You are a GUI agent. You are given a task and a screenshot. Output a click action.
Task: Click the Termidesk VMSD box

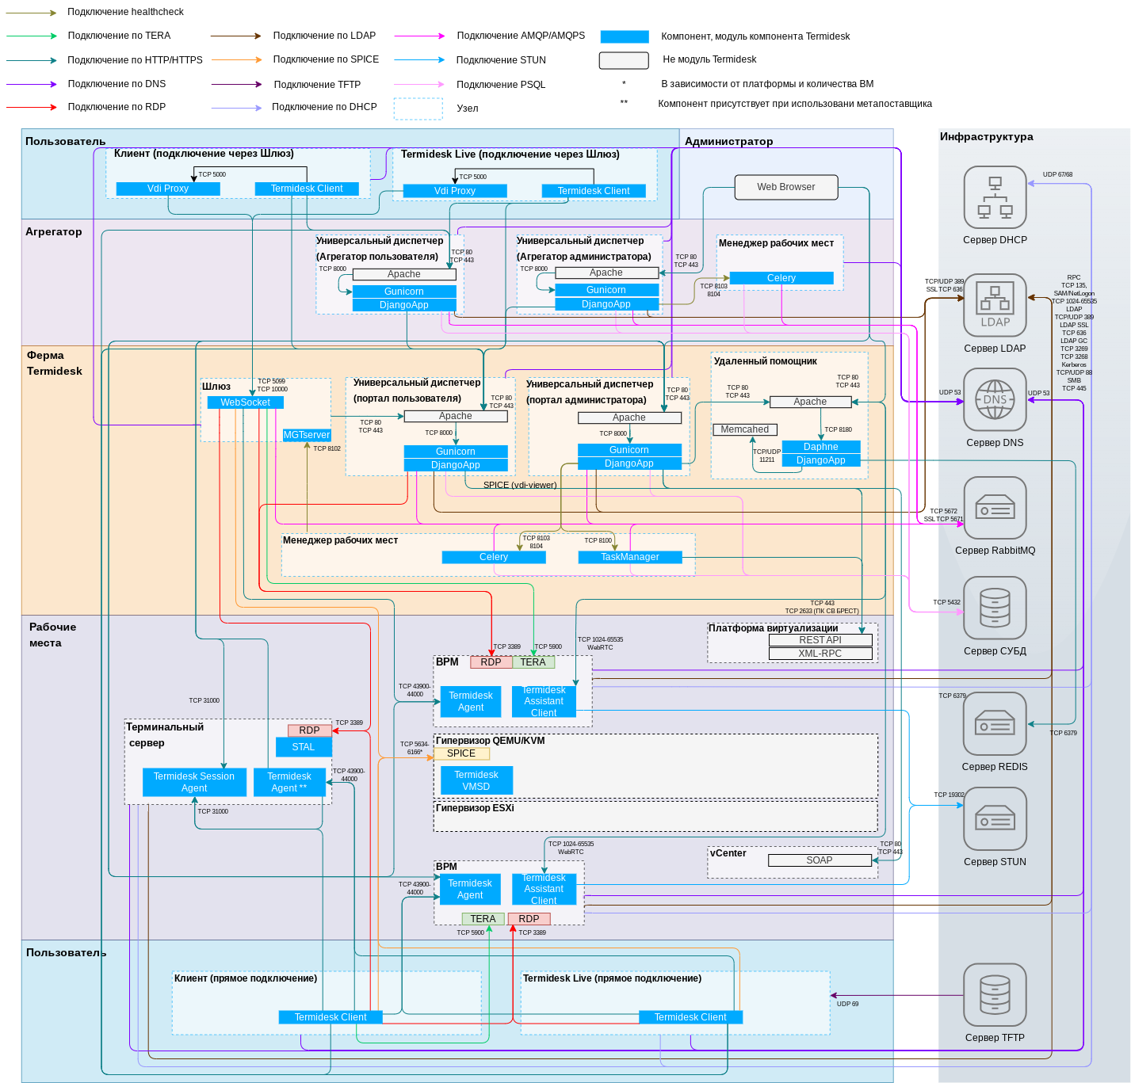(476, 780)
